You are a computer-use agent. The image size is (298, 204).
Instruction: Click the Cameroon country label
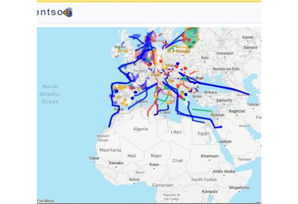tap(162, 185)
